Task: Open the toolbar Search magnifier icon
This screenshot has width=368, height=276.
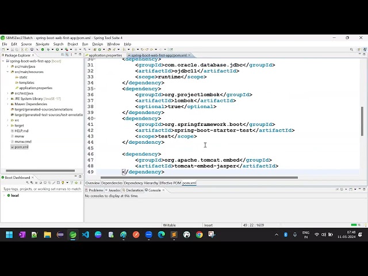Action: point(351,49)
